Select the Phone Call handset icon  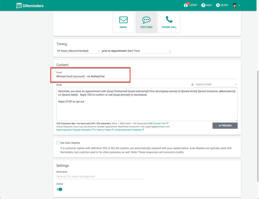[x=169, y=20]
